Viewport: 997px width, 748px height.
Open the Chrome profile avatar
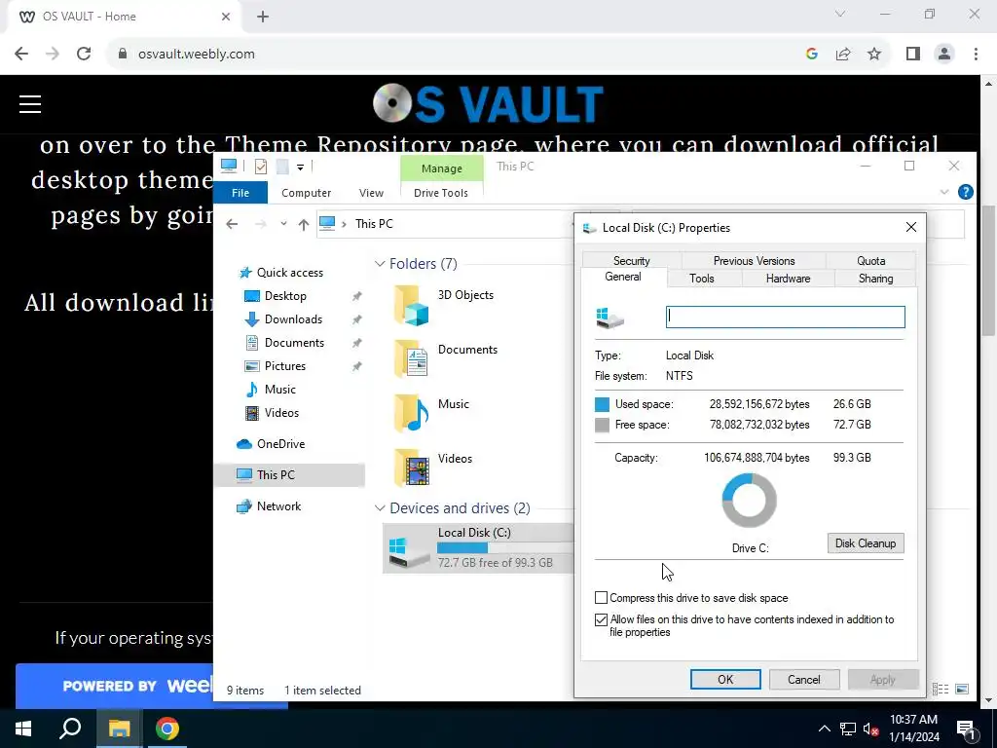pos(944,55)
